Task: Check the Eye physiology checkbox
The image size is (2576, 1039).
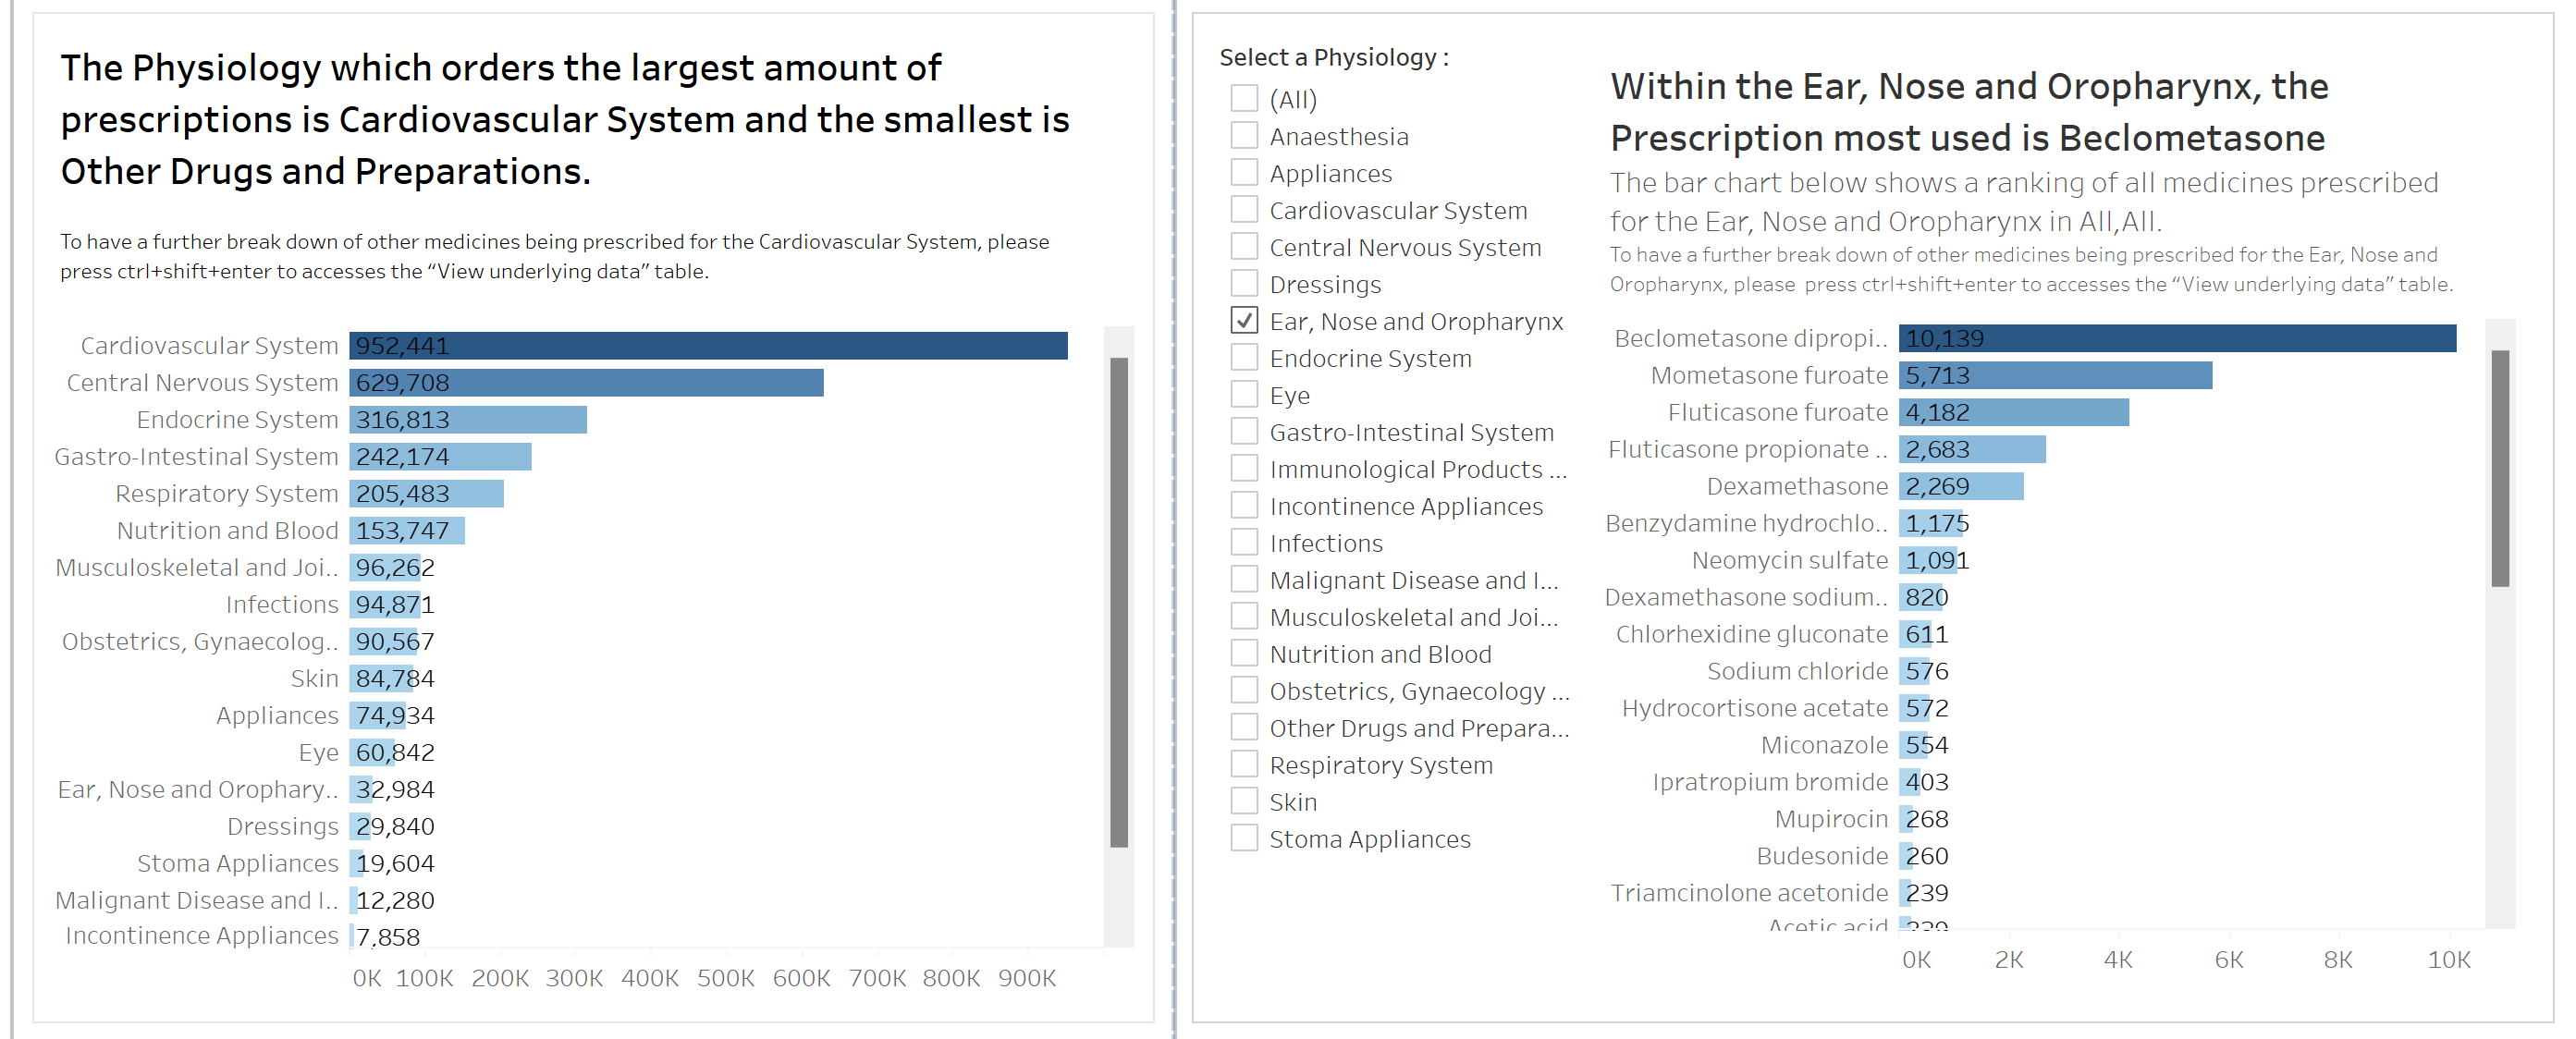Action: point(1244,395)
